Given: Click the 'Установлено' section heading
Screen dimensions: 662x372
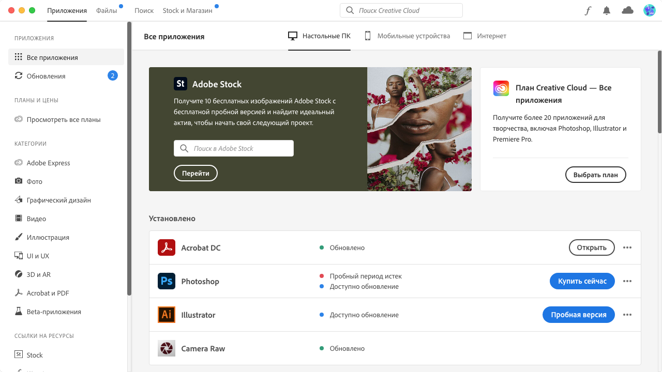Looking at the screenshot, I should pyautogui.click(x=172, y=218).
